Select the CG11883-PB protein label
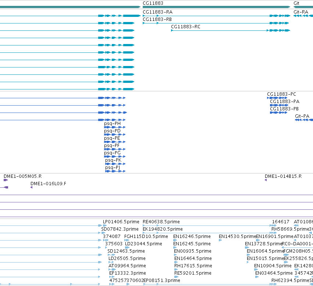 (284, 109)
